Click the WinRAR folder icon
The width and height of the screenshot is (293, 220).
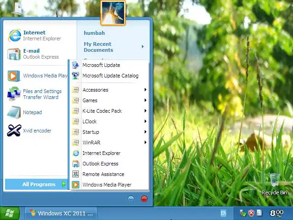[x=76, y=143]
